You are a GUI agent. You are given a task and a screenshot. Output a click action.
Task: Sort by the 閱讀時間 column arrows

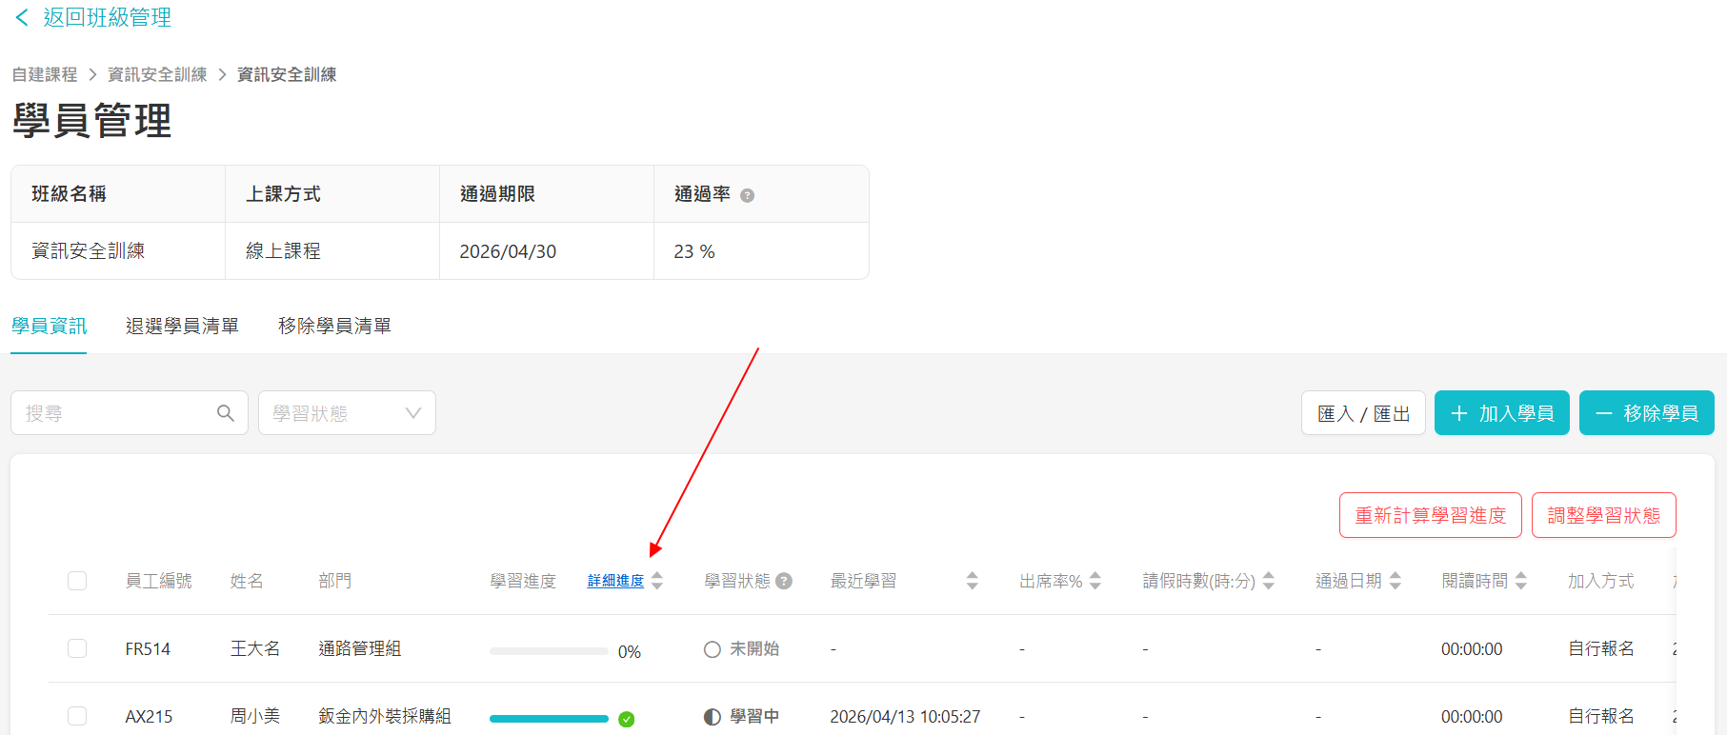pyautogui.click(x=1521, y=581)
